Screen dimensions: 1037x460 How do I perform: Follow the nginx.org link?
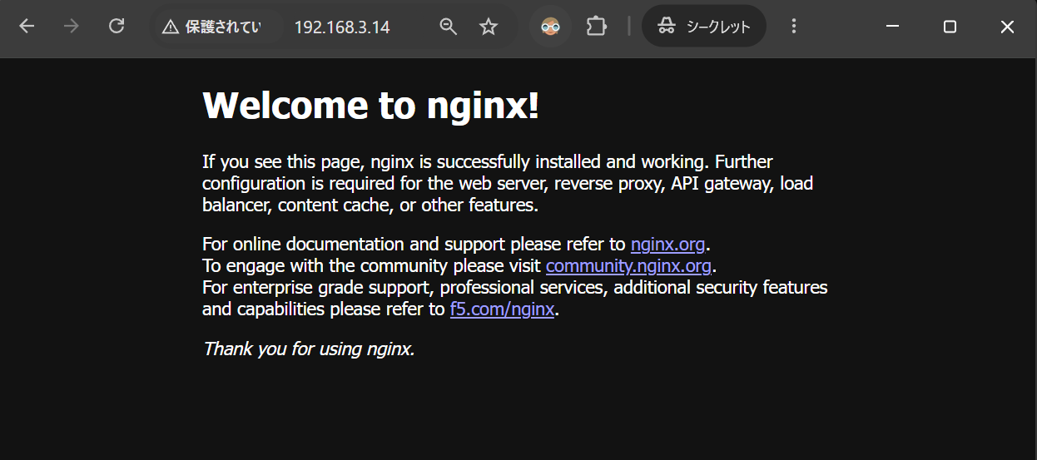(x=667, y=245)
